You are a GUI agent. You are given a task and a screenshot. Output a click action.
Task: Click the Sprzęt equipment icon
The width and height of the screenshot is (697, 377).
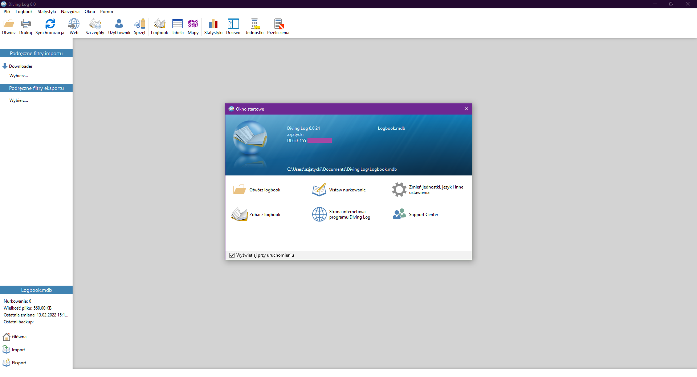[x=140, y=27]
